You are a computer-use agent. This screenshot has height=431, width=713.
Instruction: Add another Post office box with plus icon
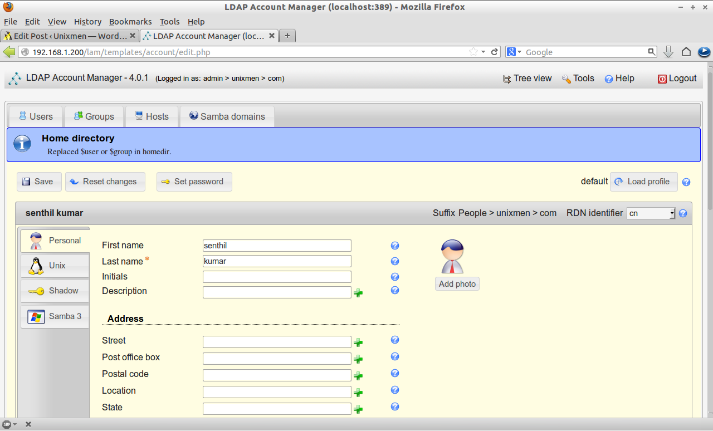coord(359,359)
